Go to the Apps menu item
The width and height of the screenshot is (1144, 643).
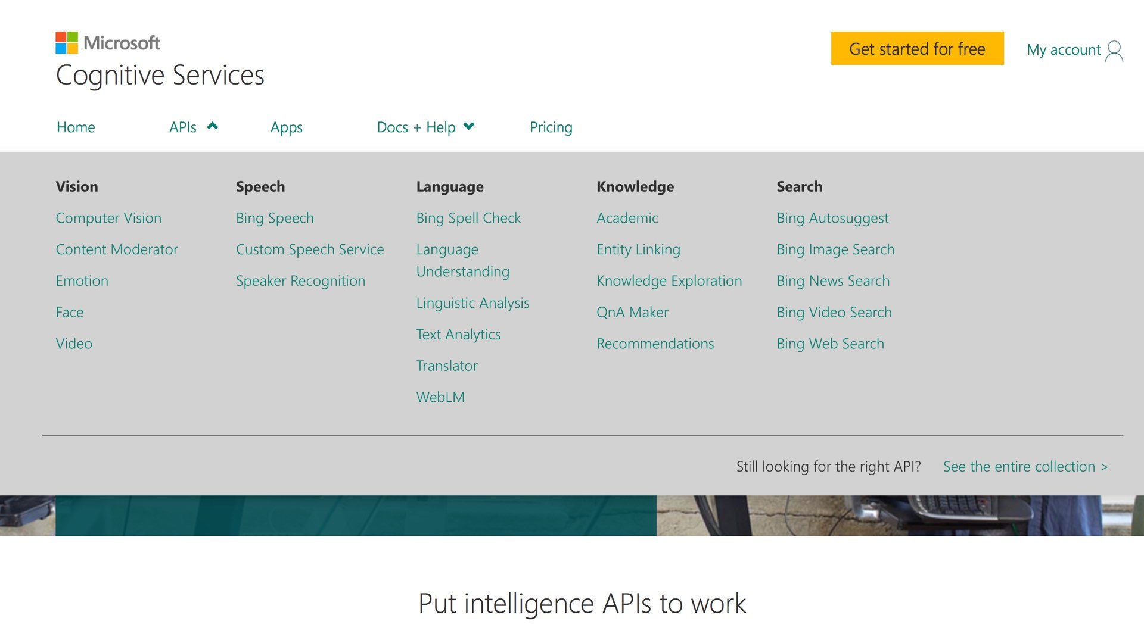pyautogui.click(x=286, y=127)
